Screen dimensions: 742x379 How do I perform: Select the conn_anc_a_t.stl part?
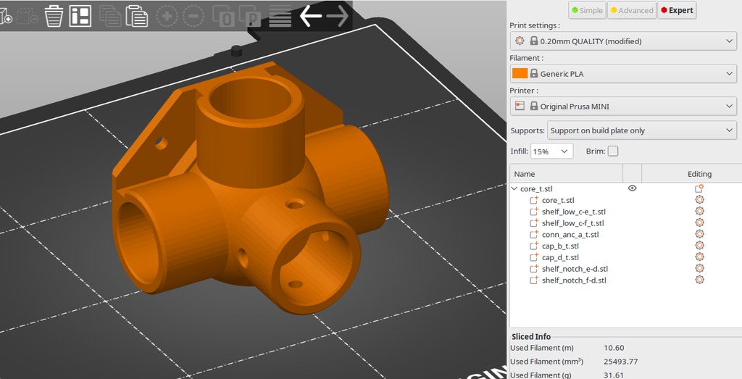click(570, 234)
